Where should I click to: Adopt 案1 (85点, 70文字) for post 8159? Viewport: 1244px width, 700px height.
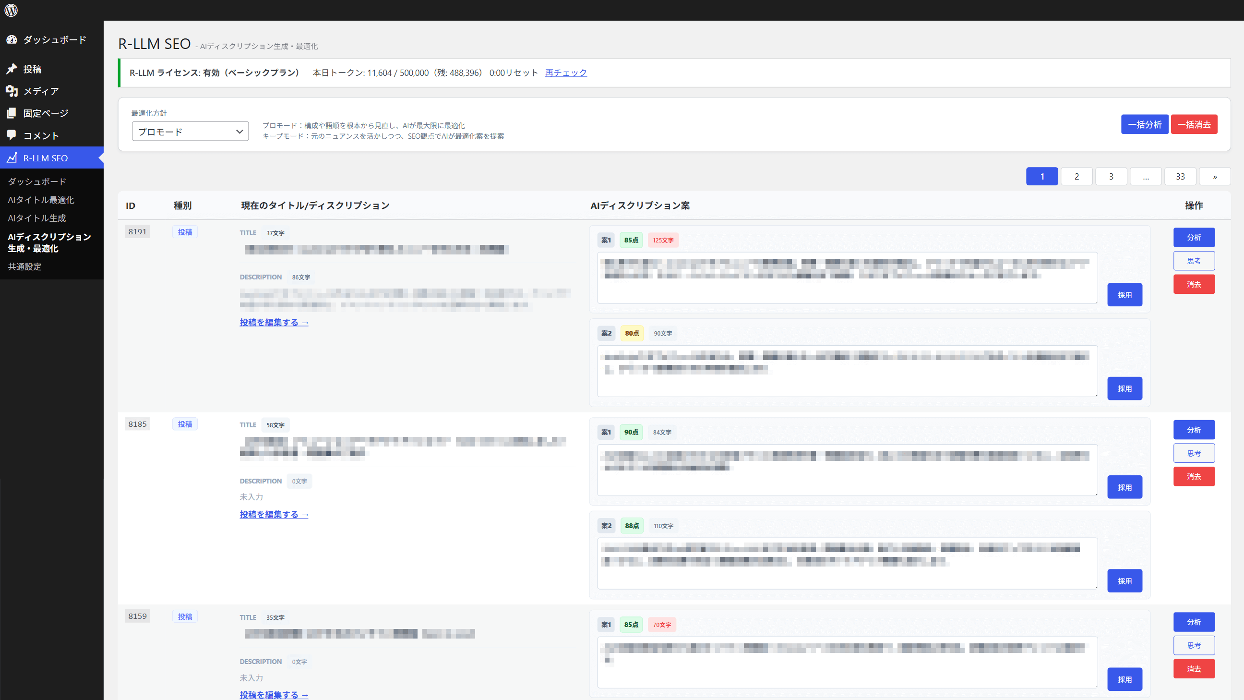(1124, 679)
